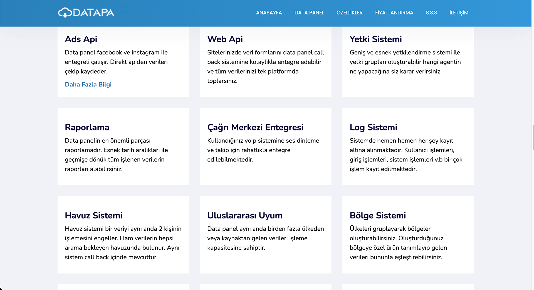
Task: Click the Havuz Sistemi title
Action: (x=94, y=216)
